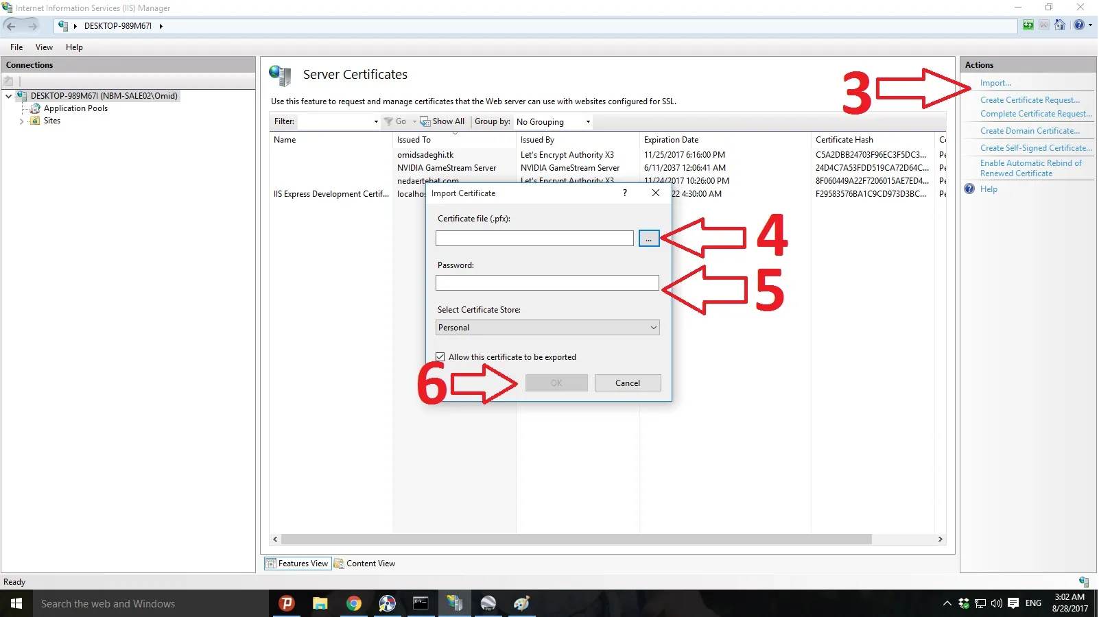
Task: Click the Password input field
Action: coord(547,283)
